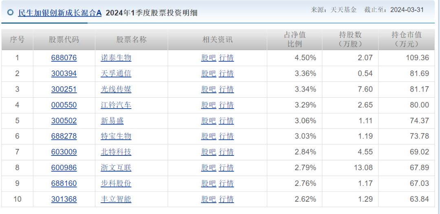The width and height of the screenshot is (440, 214).
Task: Open stock code 600986 link
Action: pyautogui.click(x=64, y=168)
